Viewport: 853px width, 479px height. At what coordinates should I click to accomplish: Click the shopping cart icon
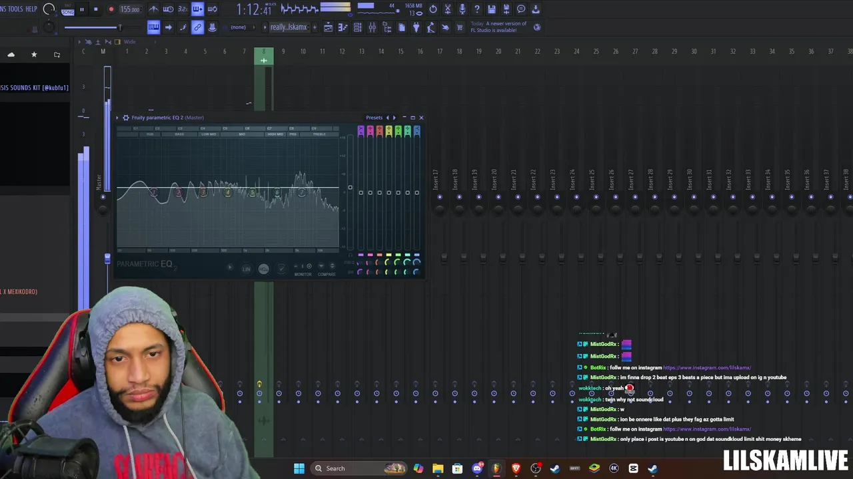460,27
